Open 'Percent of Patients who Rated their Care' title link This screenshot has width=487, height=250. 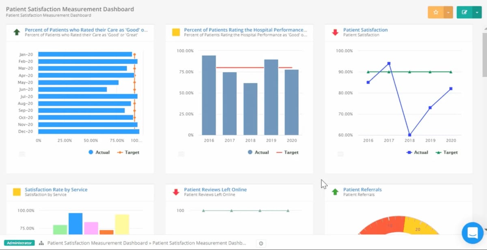(x=86, y=30)
